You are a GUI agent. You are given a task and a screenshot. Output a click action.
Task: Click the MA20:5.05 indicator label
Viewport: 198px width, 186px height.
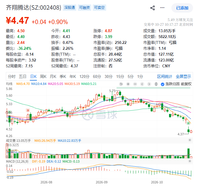(56, 84)
